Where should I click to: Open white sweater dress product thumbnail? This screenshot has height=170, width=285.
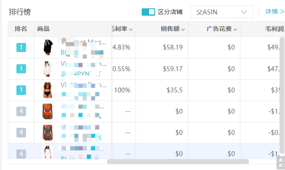pos(48,69)
